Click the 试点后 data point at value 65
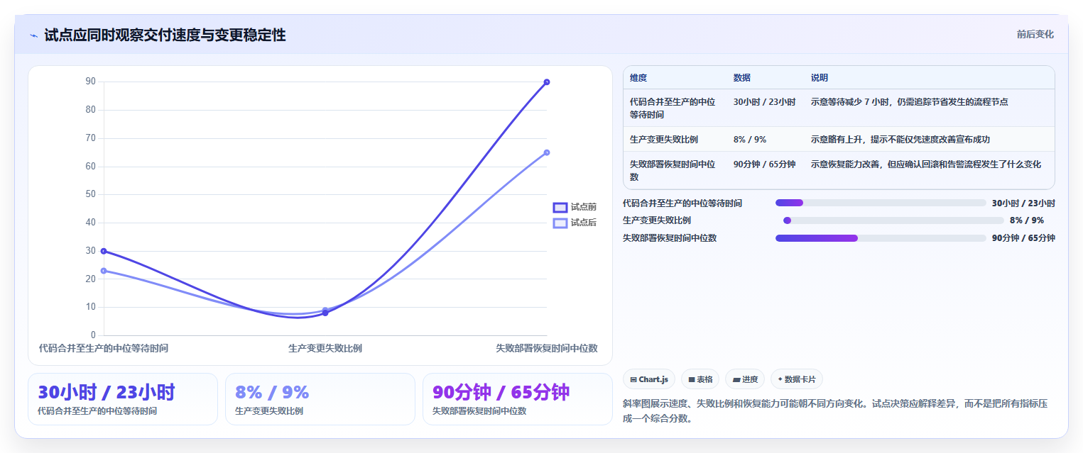Image resolution: width=1083 pixels, height=453 pixels. pyautogui.click(x=547, y=152)
